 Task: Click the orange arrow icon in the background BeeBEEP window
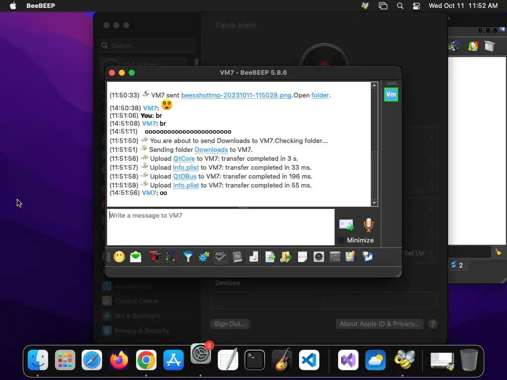(473, 46)
